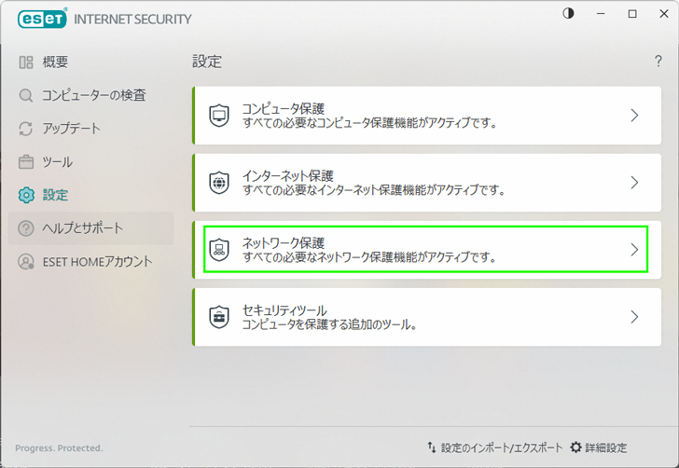Viewport: 679px width, 468px height.
Task: Click the import/export arrows icon
Action: coord(432,447)
